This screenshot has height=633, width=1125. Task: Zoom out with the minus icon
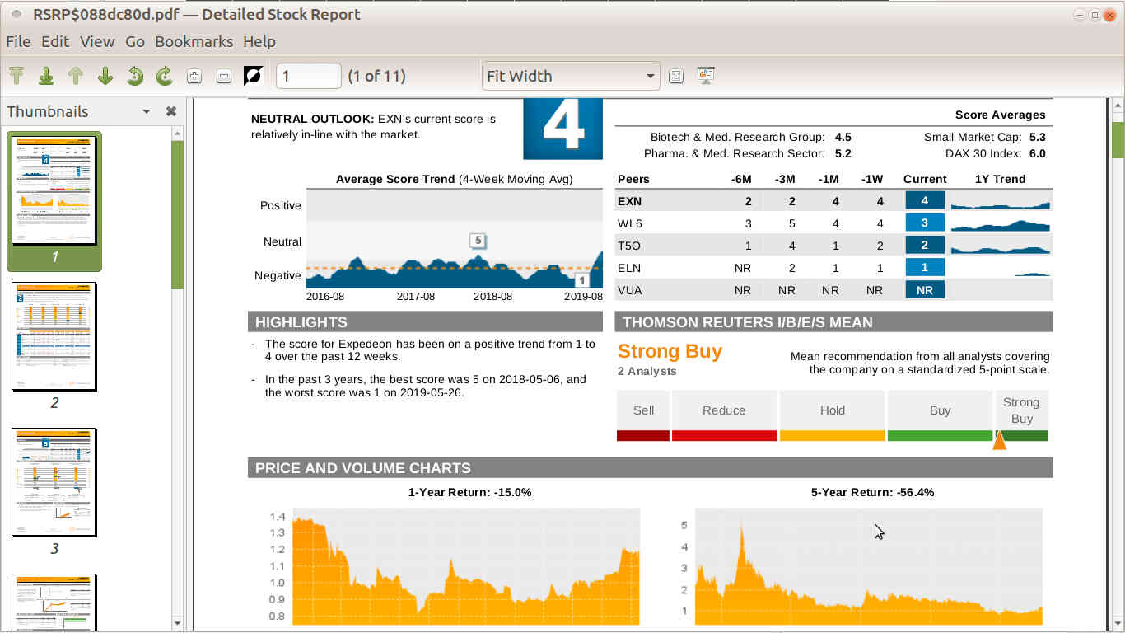tap(224, 76)
